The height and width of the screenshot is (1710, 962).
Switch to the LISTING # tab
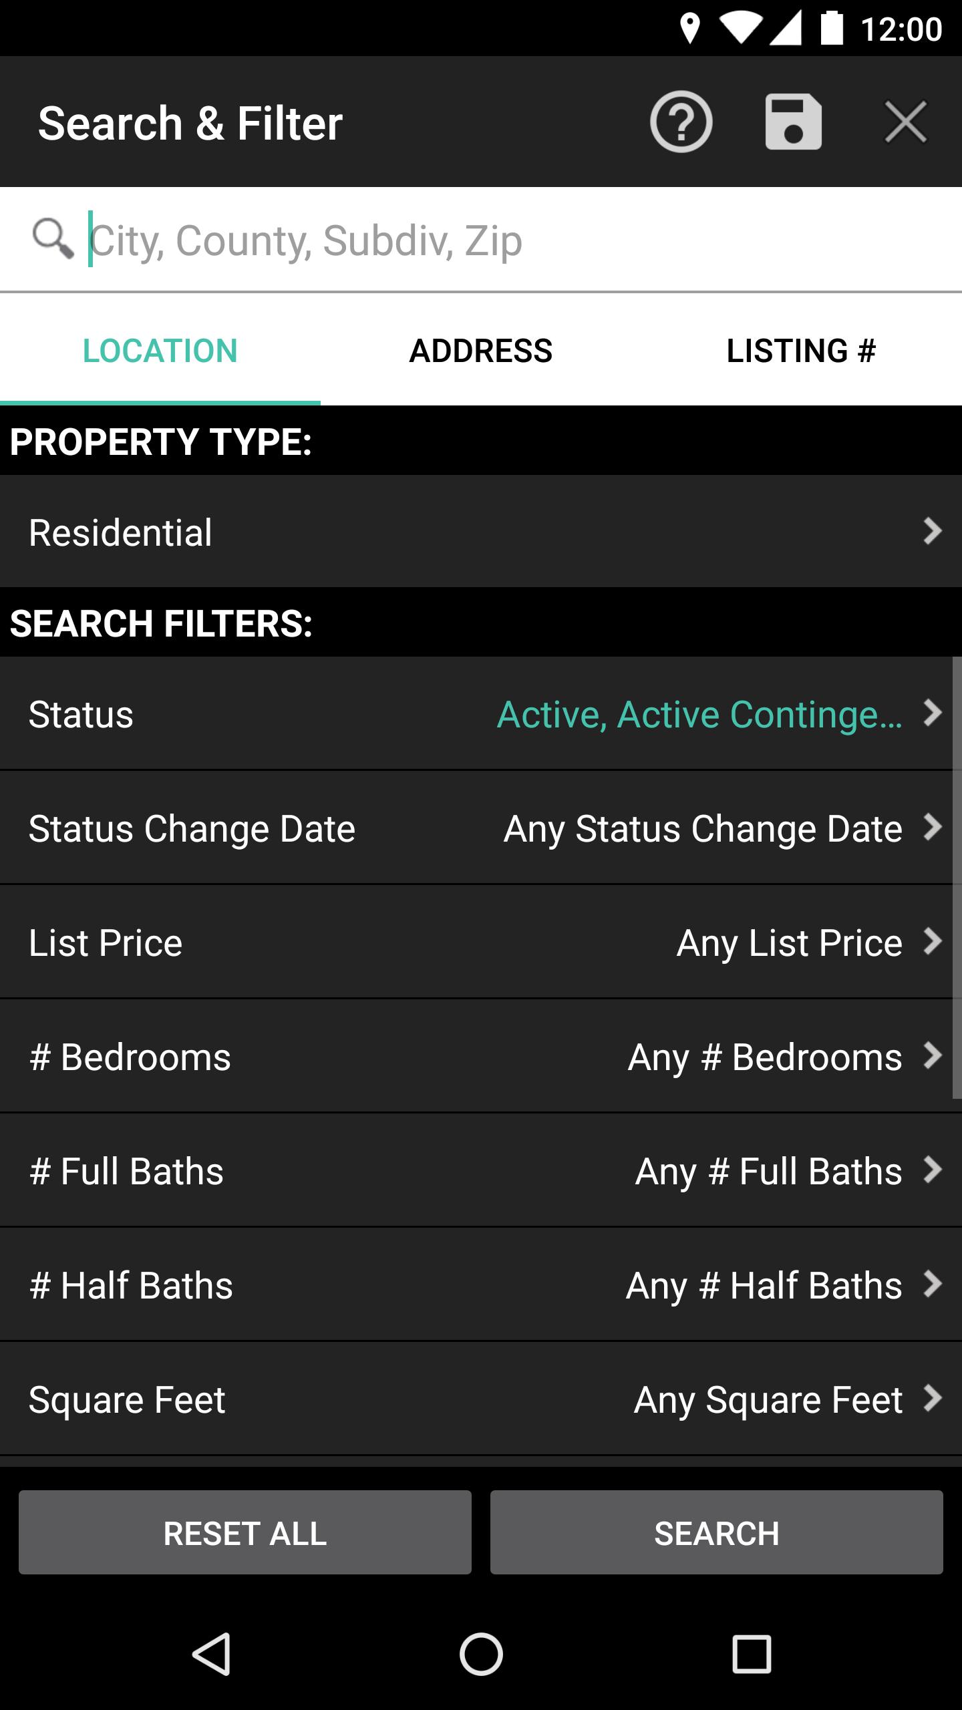coord(802,351)
